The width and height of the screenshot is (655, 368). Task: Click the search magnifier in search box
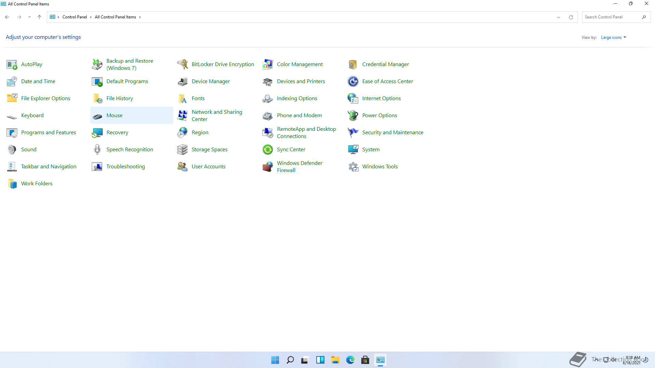point(644,17)
